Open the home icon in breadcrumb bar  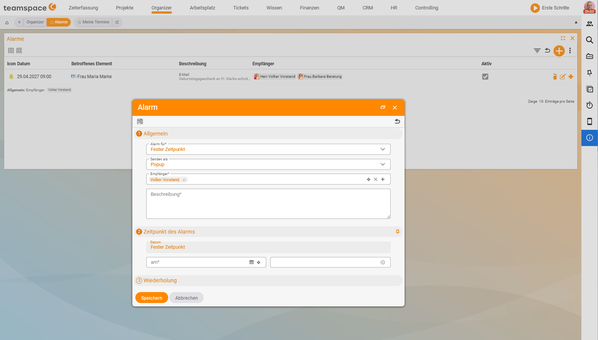click(x=7, y=22)
